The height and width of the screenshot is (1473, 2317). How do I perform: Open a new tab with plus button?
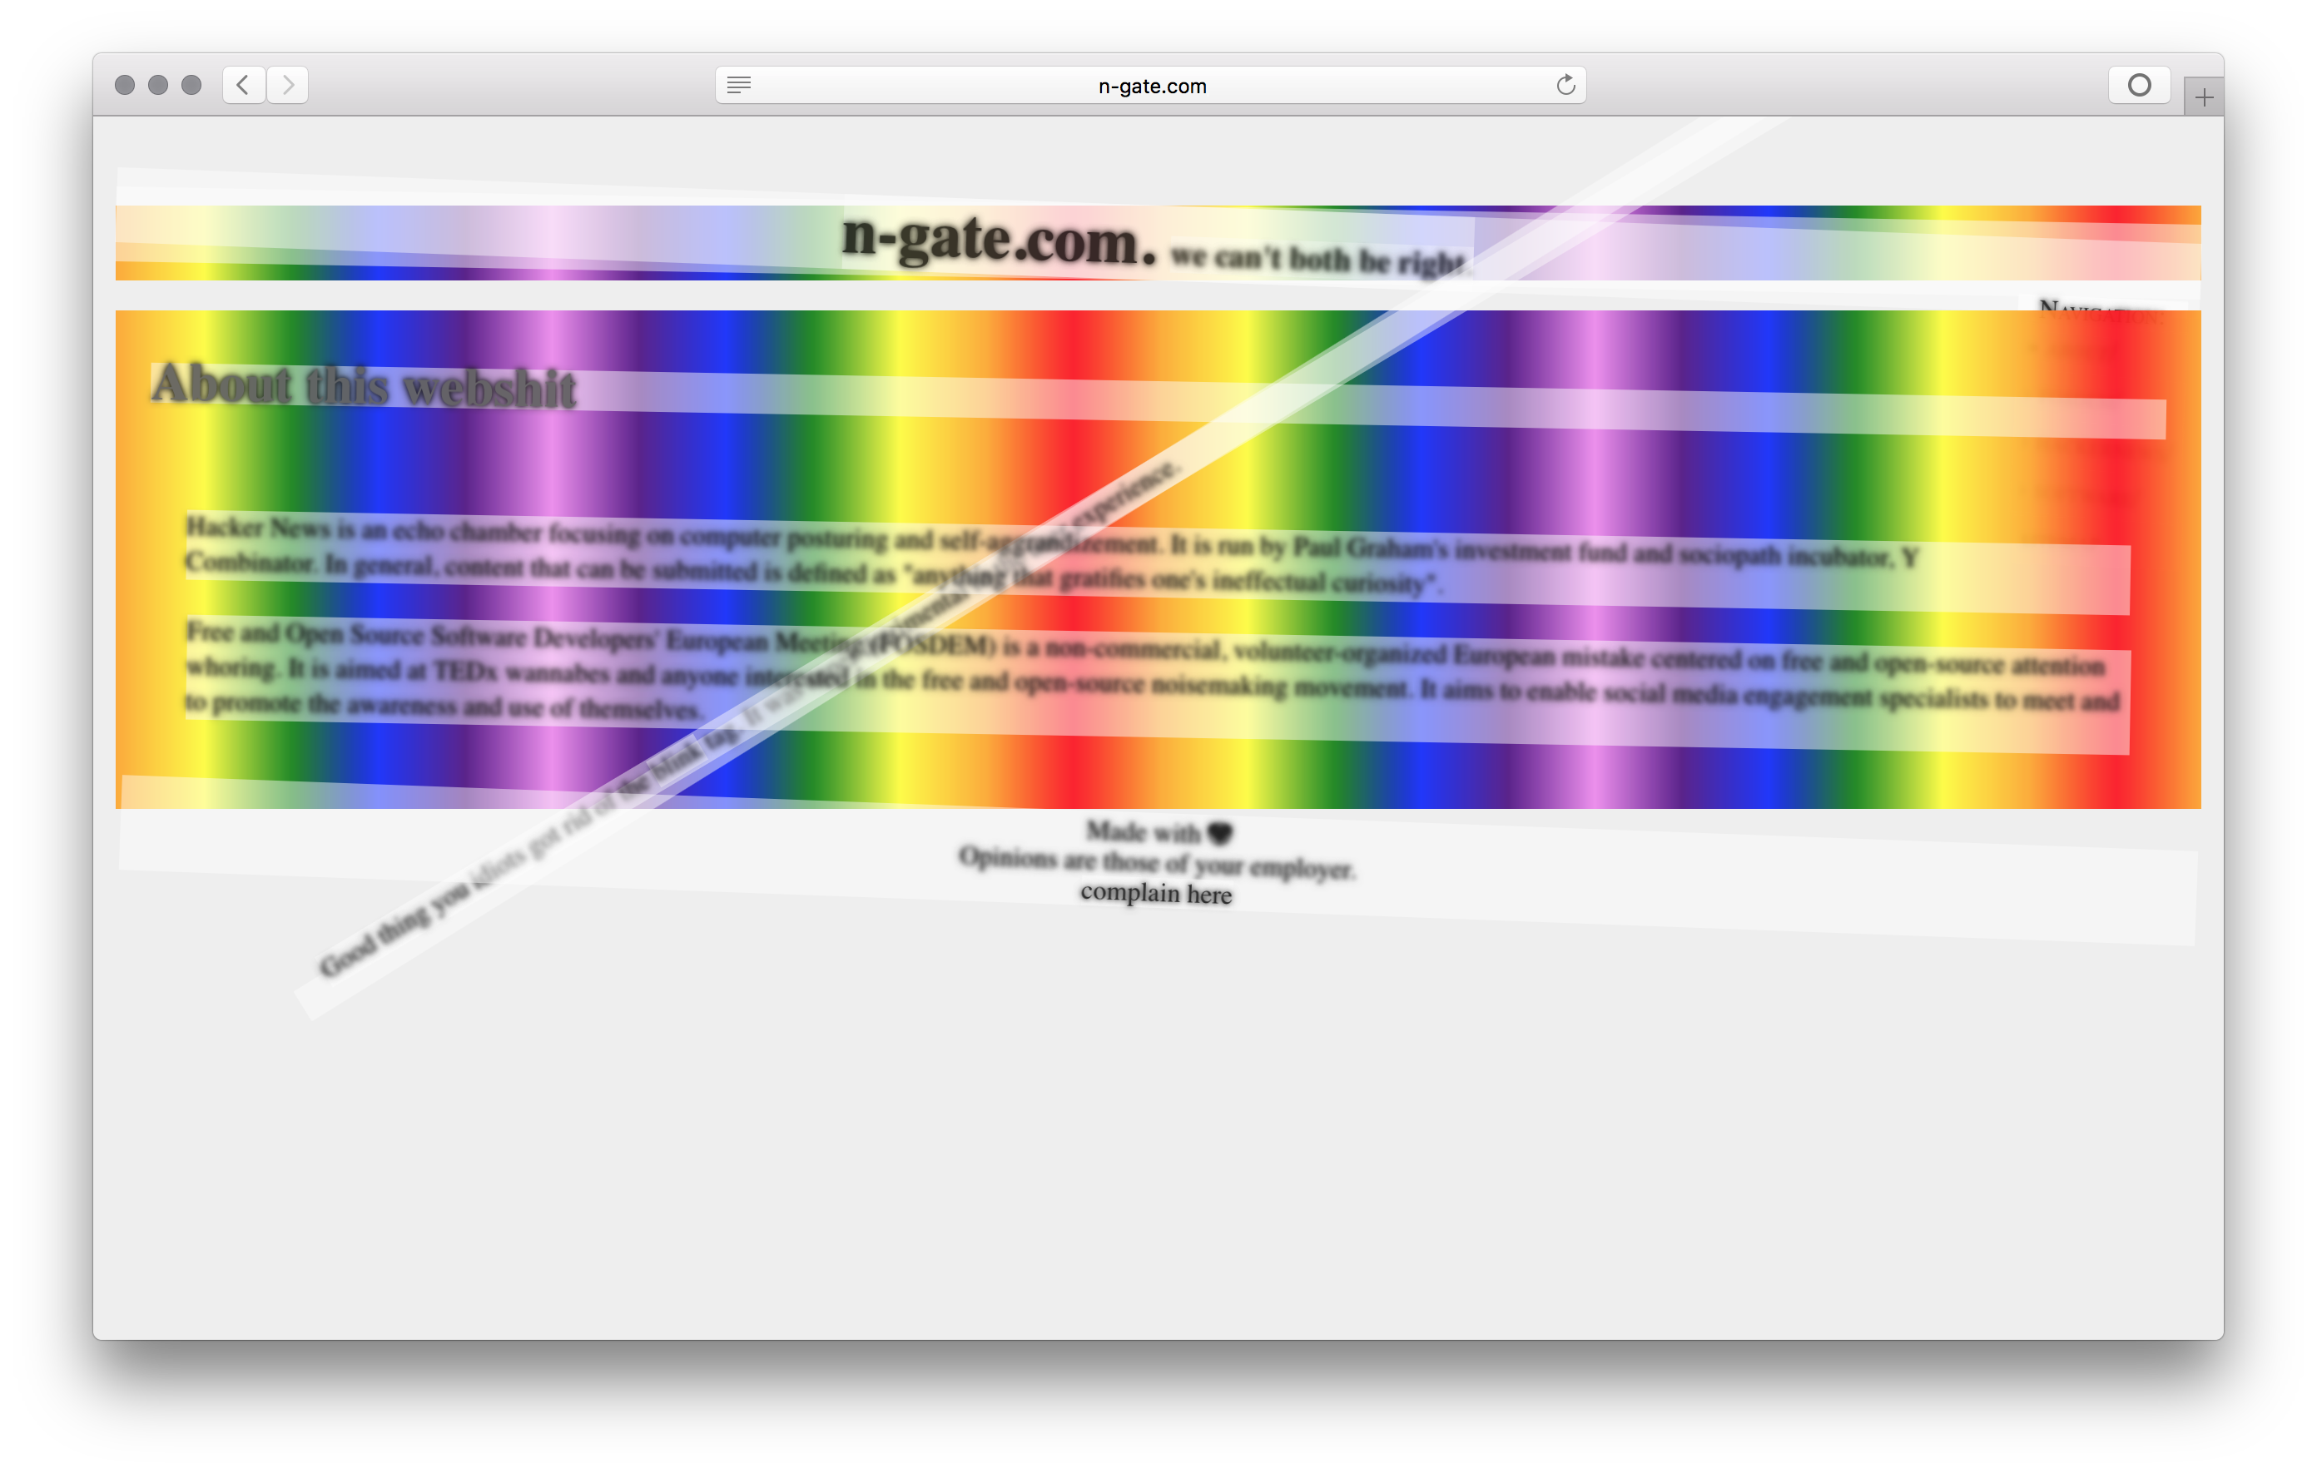click(2204, 97)
